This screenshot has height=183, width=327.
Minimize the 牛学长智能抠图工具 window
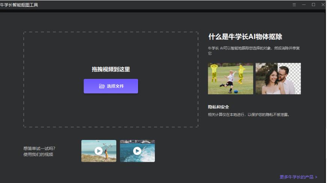304,4
